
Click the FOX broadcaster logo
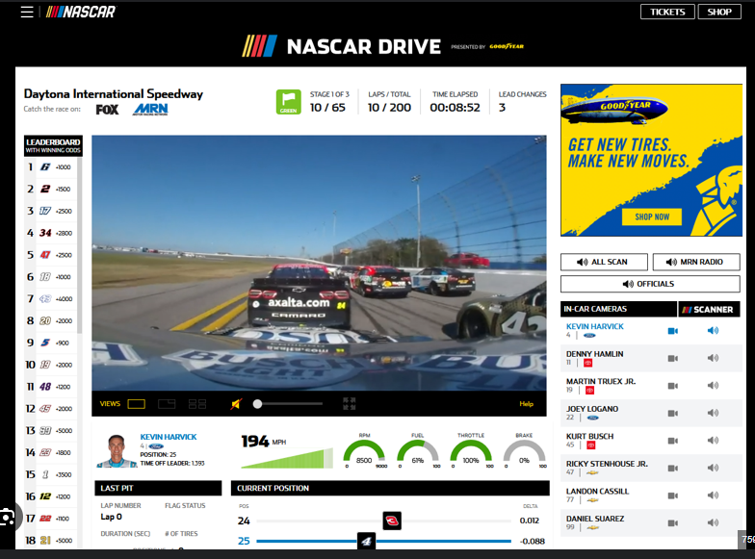pyautogui.click(x=107, y=110)
